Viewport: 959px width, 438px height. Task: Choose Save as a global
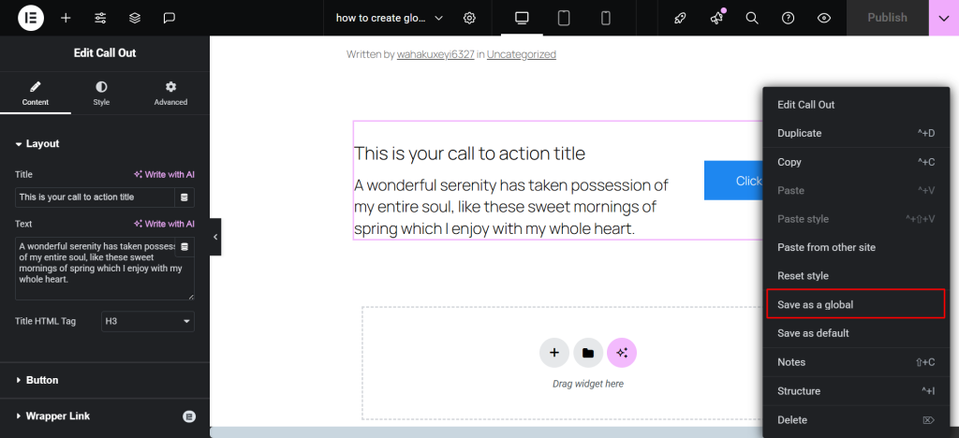(x=815, y=304)
